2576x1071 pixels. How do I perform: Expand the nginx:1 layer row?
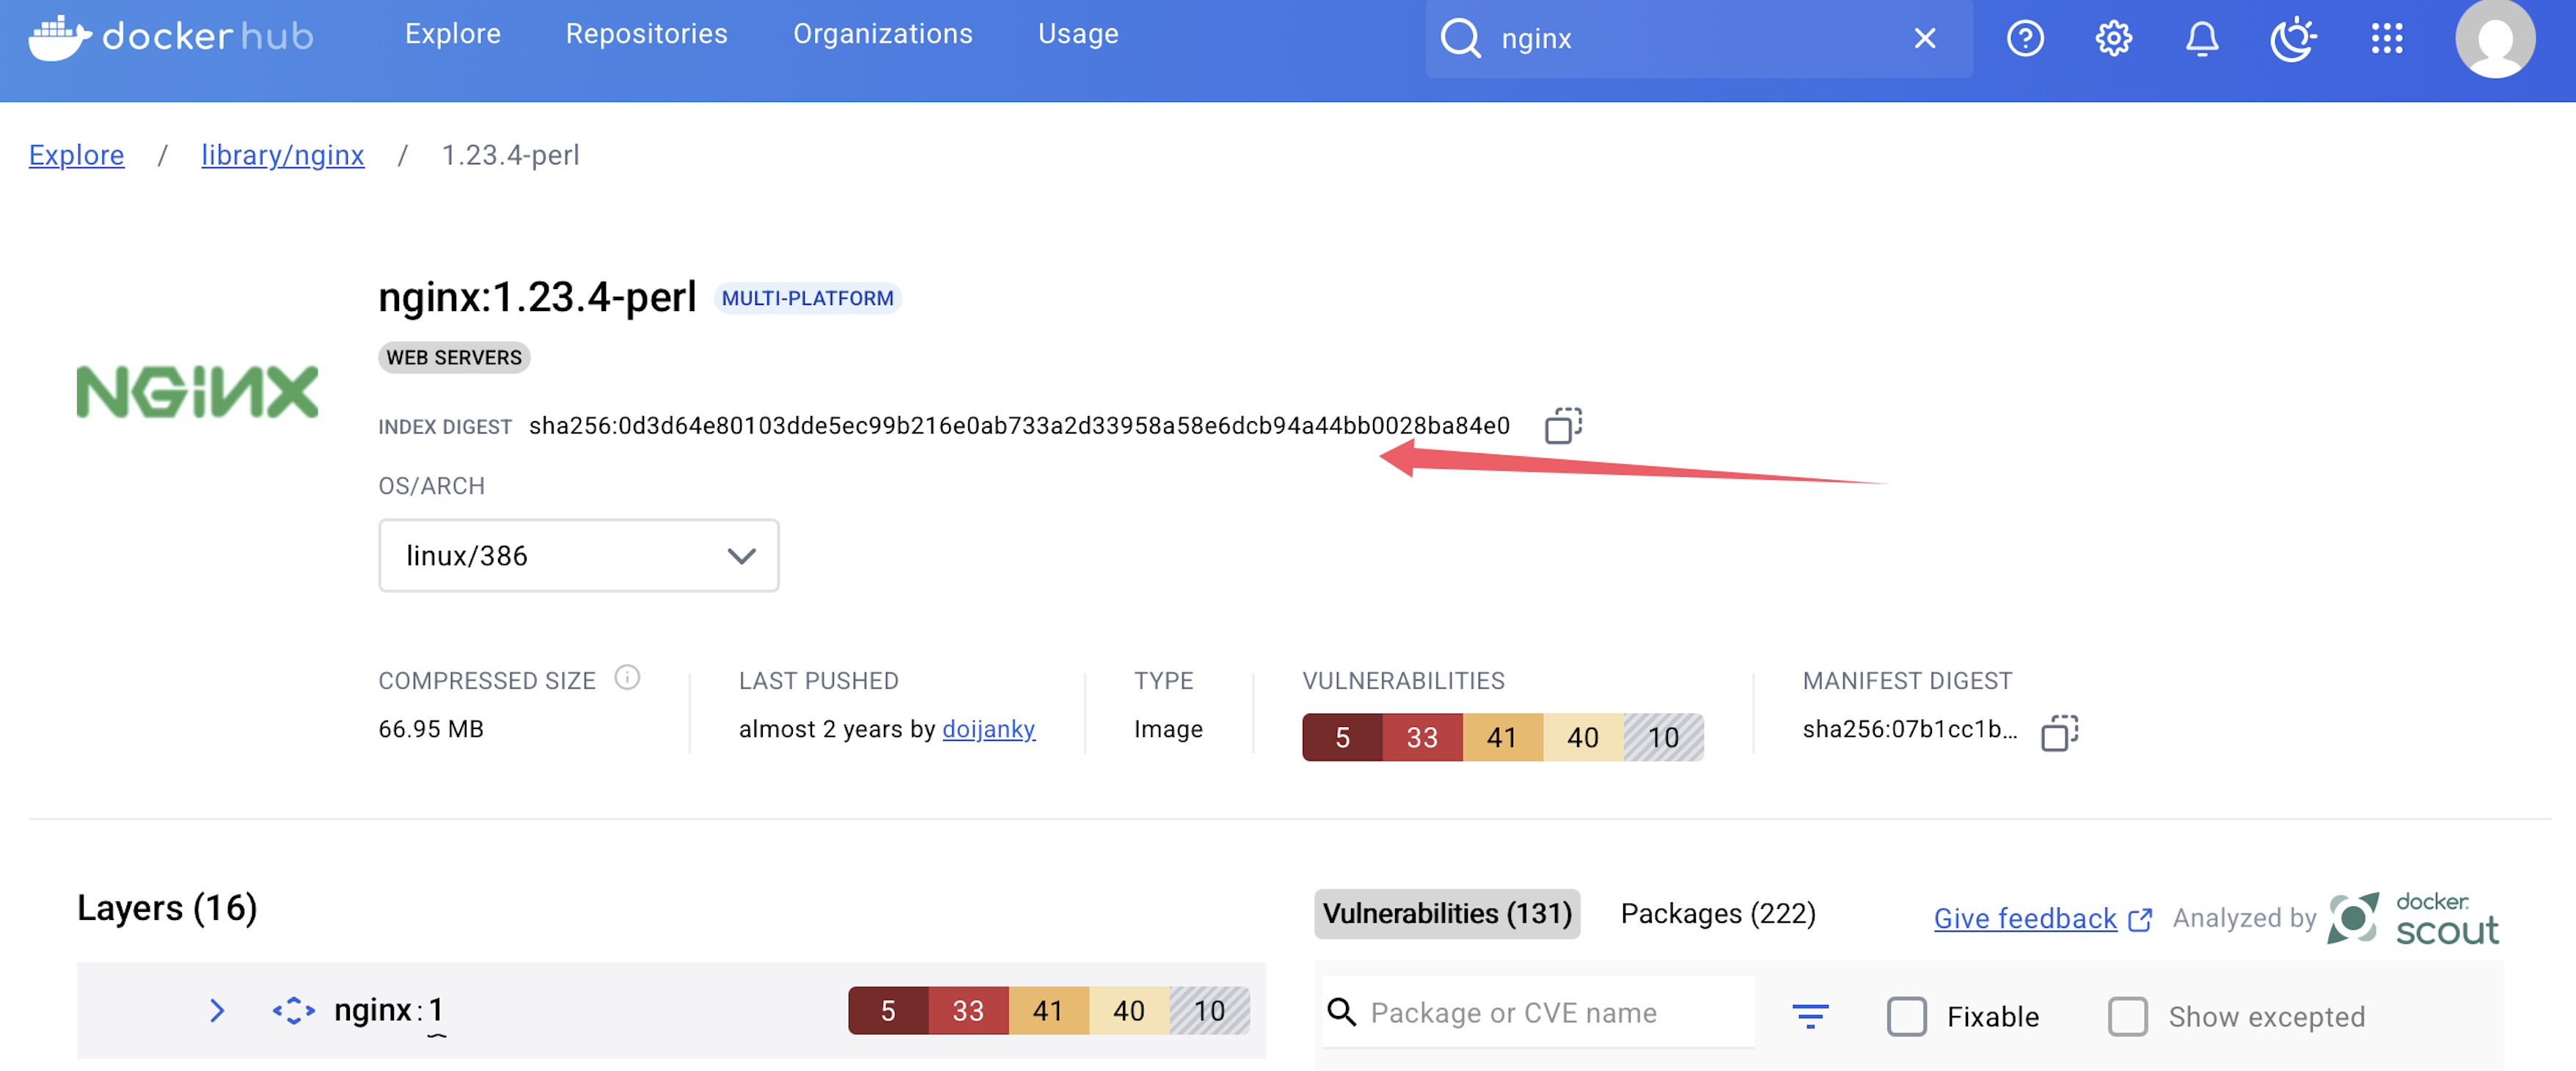(x=217, y=1010)
